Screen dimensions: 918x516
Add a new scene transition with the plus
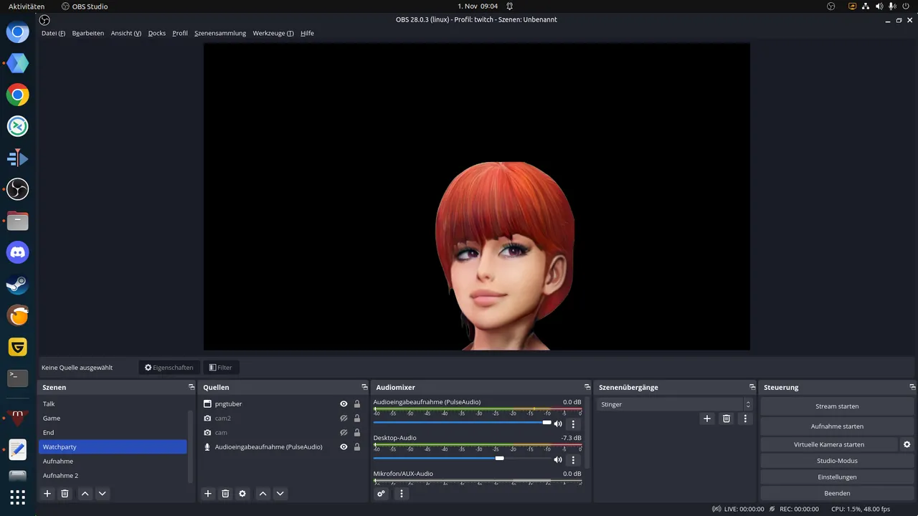pyautogui.click(x=707, y=419)
